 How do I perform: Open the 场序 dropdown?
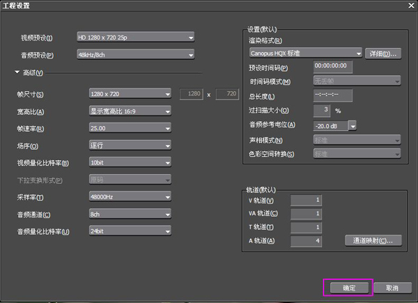[130, 146]
